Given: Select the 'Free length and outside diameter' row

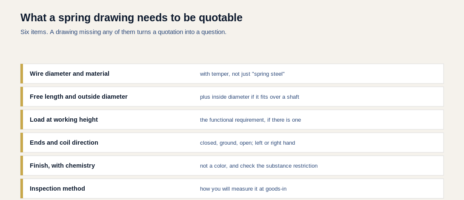Looking at the screenshot, I should point(232,97).
